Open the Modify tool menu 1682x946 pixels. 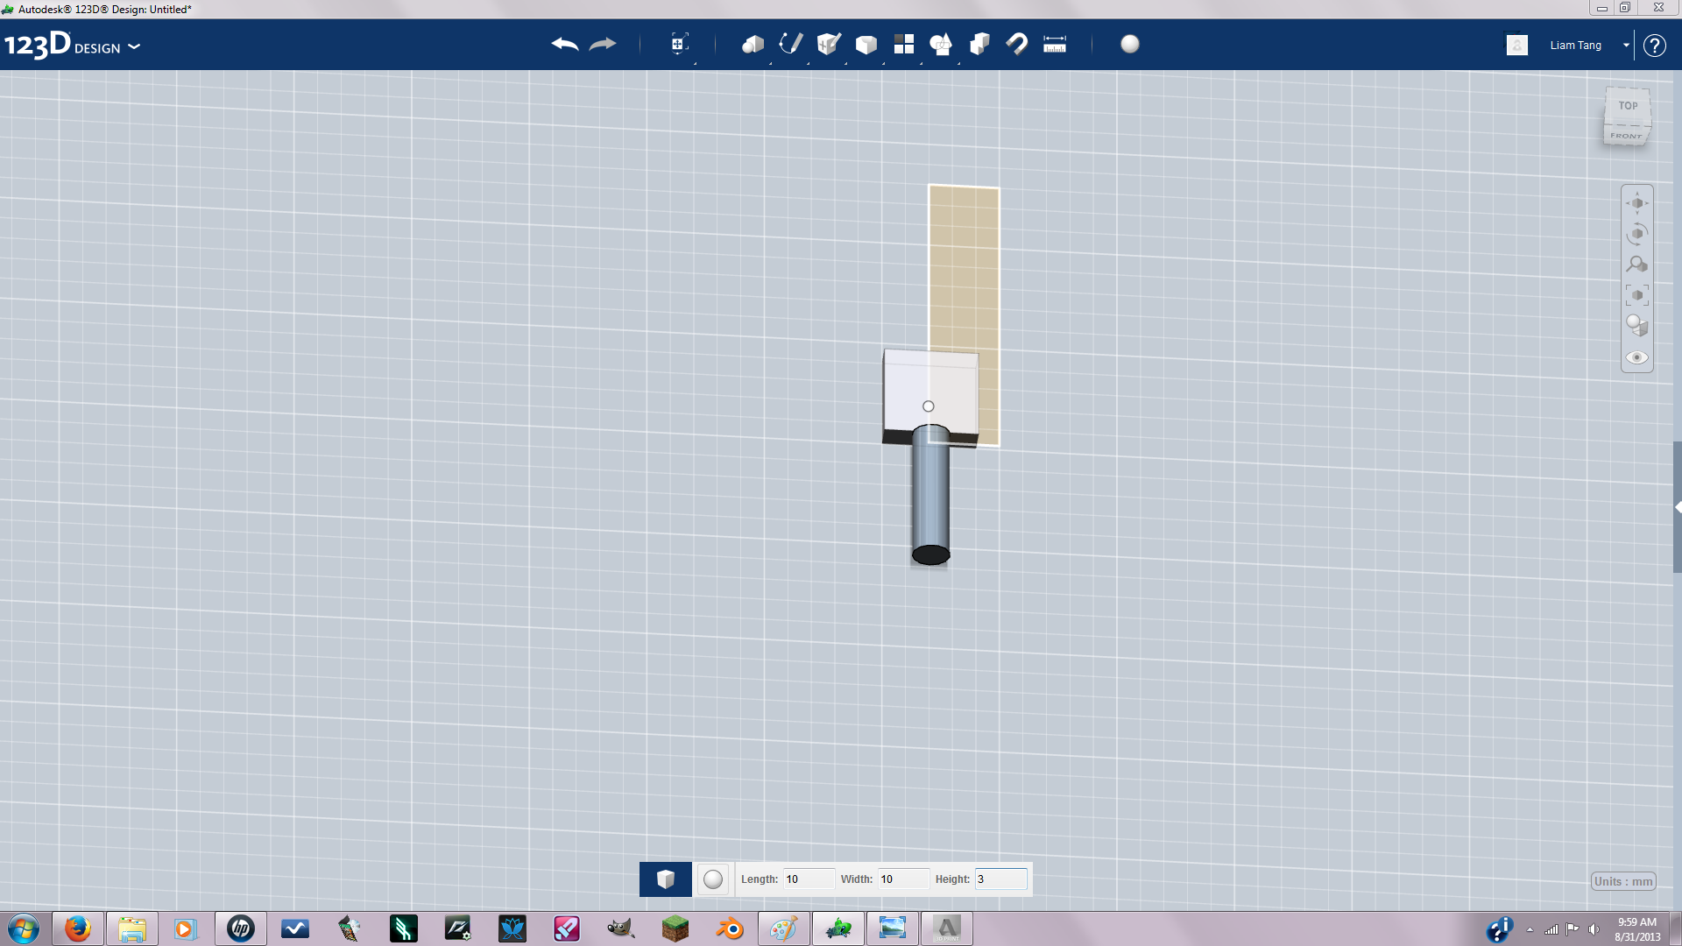866,44
